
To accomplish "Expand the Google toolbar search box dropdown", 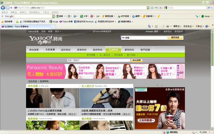I will click(x=53, y=16).
